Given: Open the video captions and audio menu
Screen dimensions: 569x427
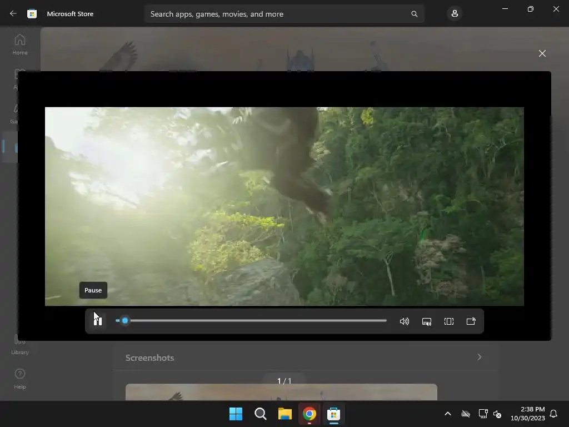Looking at the screenshot, I should click(427, 321).
